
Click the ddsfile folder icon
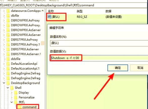8,59
